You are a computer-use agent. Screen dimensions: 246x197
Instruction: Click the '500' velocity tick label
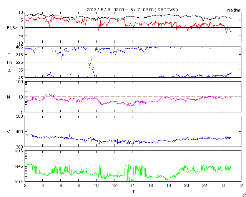(x=20, y=117)
